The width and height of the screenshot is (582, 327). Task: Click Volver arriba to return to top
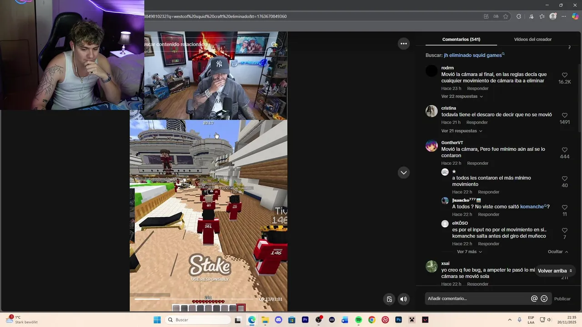click(x=555, y=271)
